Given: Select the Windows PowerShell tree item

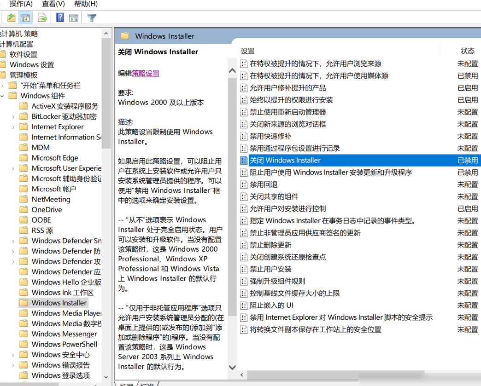Looking at the screenshot, I should tap(65, 344).
